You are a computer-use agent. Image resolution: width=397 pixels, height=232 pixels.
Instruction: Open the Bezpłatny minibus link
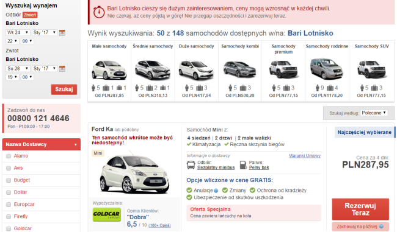coord(216,167)
